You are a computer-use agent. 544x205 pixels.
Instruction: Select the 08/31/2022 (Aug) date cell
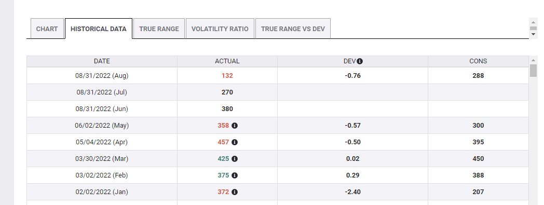tap(102, 76)
